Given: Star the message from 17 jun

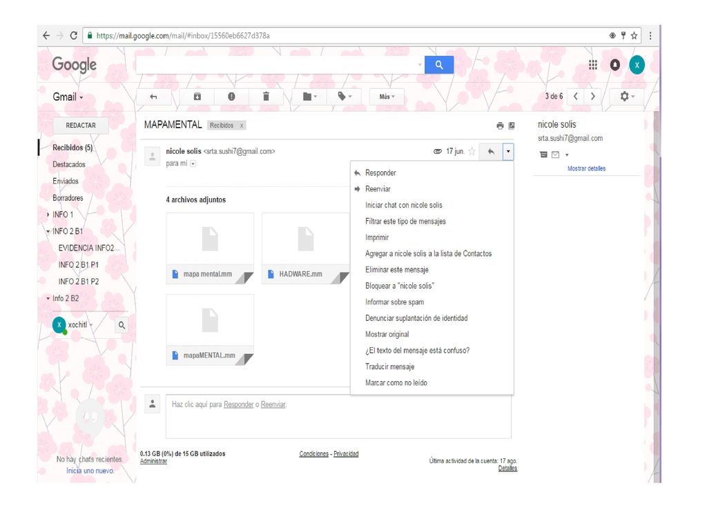Looking at the screenshot, I should [472, 151].
